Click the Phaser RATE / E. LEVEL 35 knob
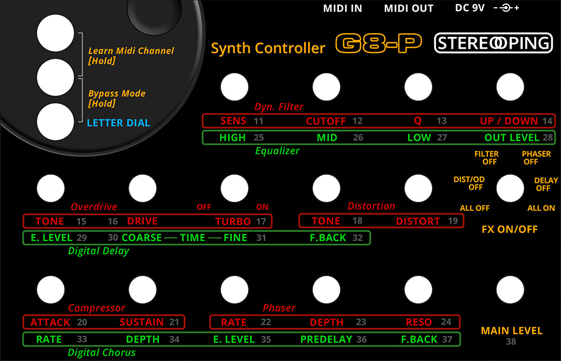Viewport: 561px width, 361px height. click(234, 289)
